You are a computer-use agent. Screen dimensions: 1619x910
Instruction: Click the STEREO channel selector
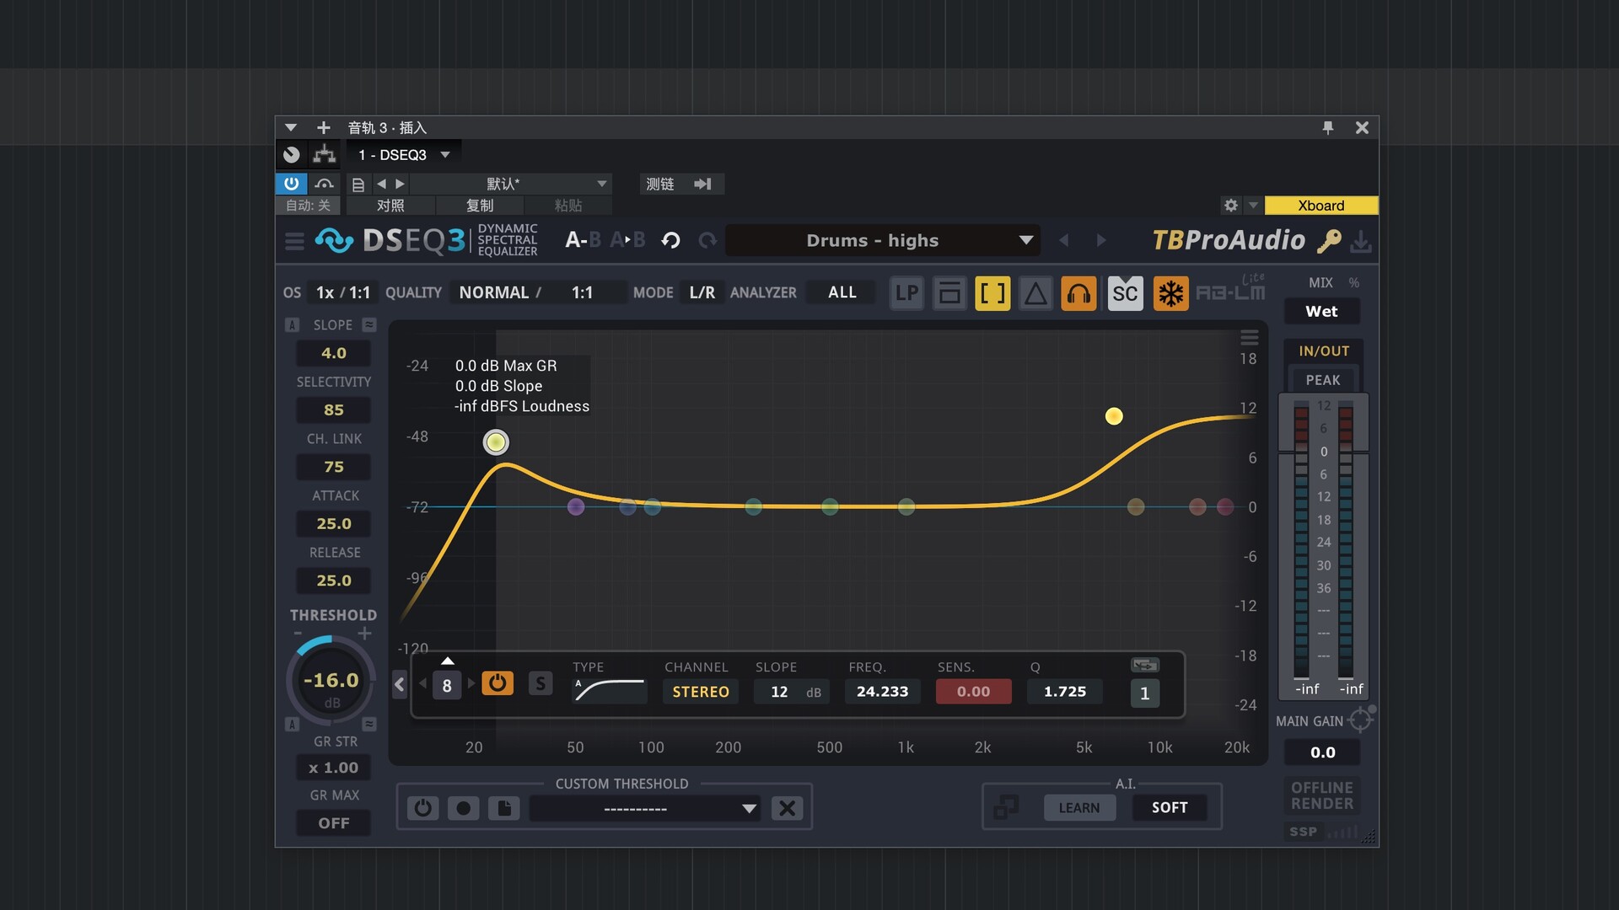pos(701,692)
